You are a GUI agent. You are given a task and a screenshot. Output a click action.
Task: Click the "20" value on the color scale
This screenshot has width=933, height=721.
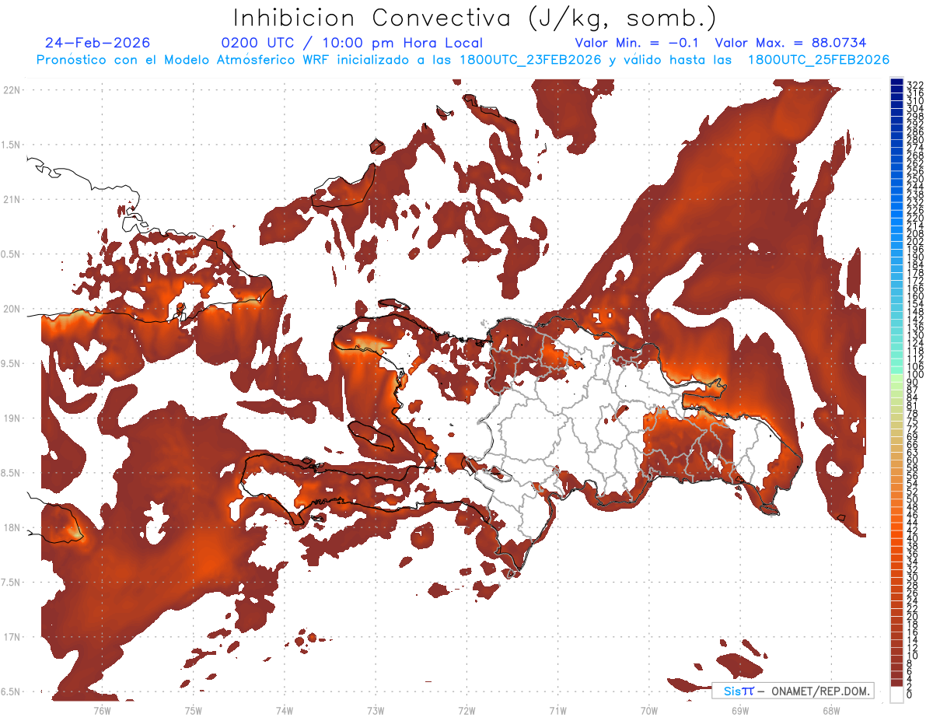pos(913,617)
